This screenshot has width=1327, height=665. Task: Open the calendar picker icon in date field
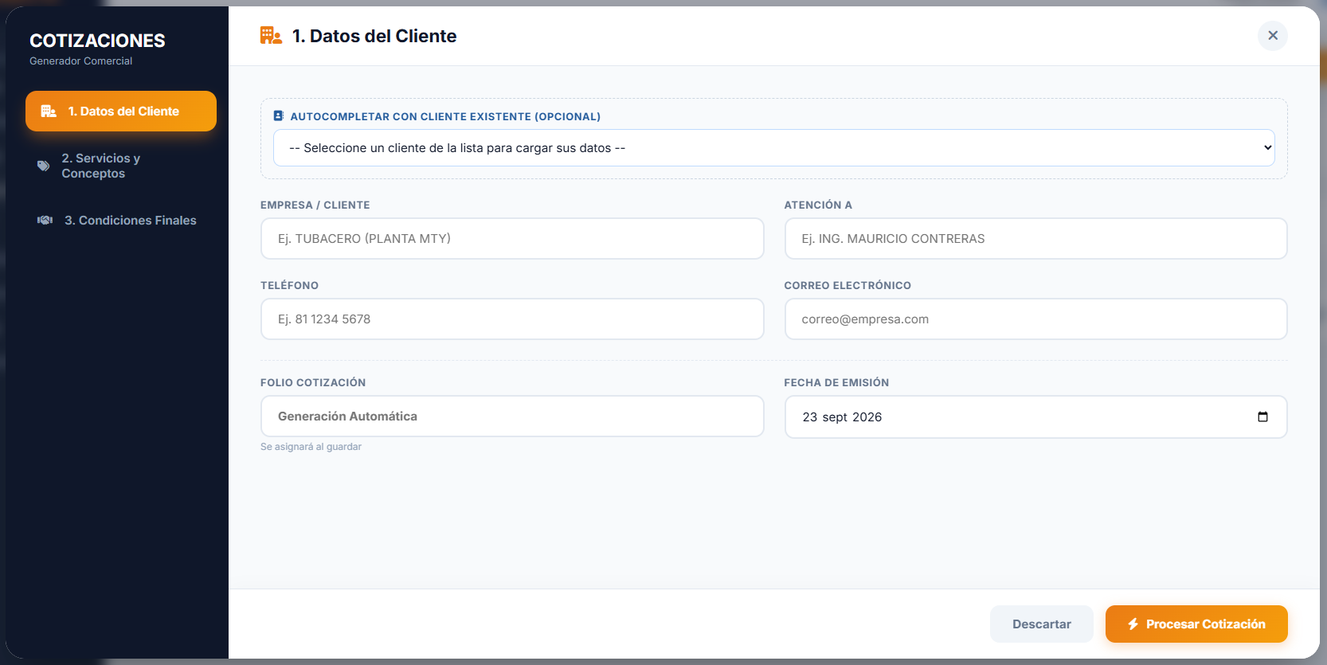(1262, 417)
